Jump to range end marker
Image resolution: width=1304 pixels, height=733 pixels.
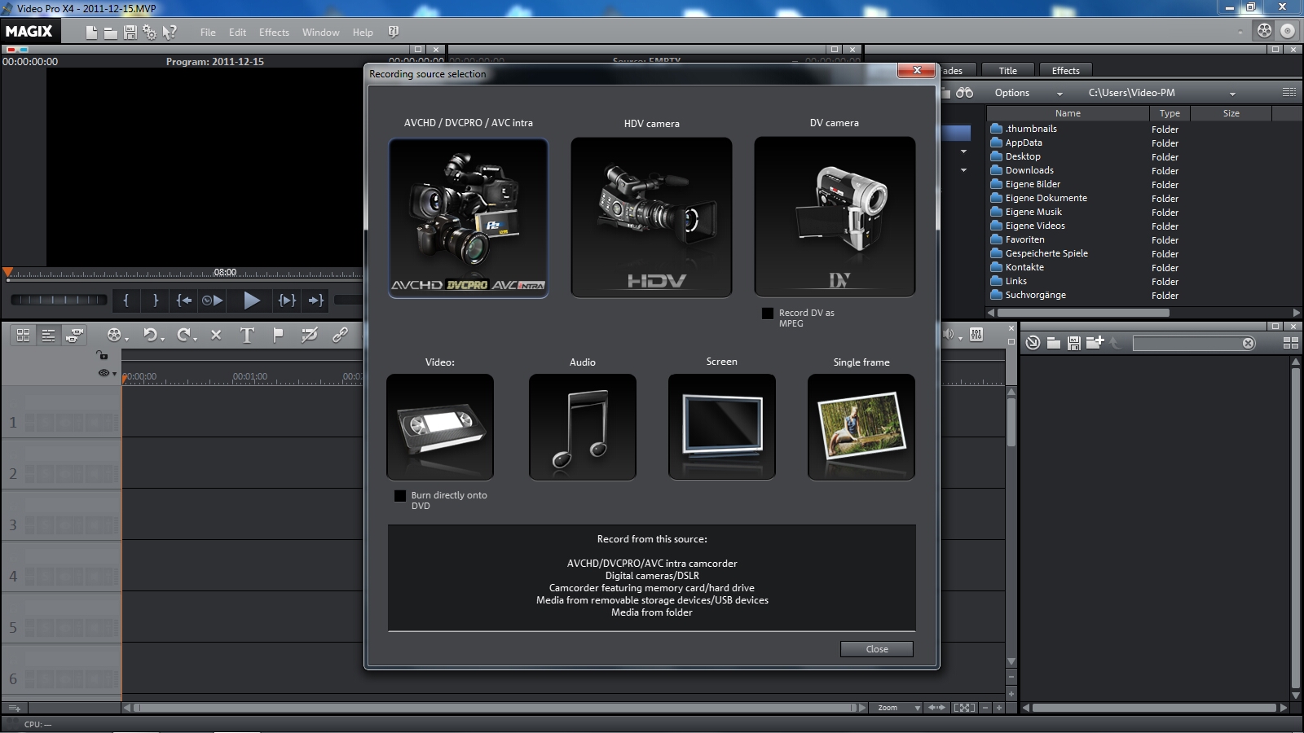pos(316,301)
